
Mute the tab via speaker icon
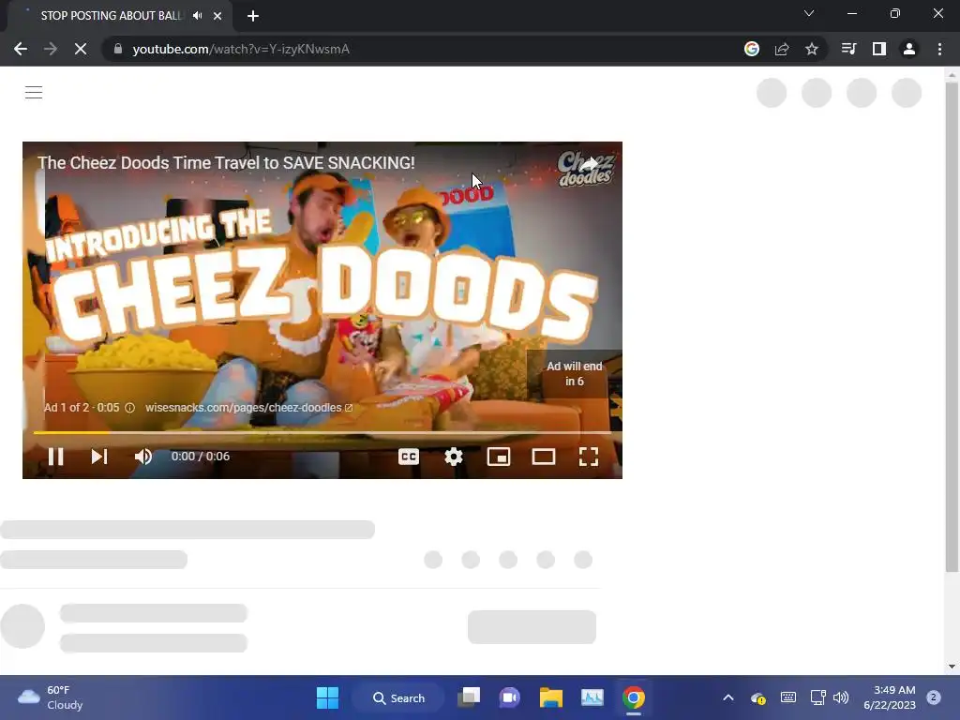(x=197, y=16)
